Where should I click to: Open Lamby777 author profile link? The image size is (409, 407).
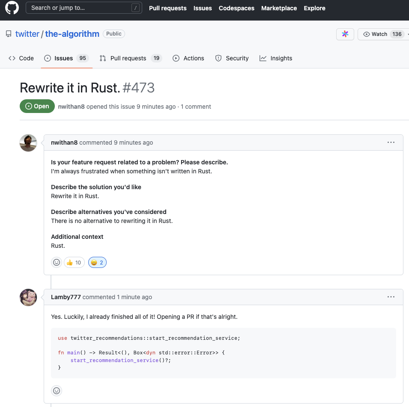tap(66, 297)
